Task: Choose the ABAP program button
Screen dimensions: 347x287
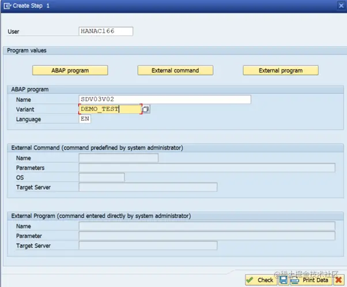Action: pos(70,70)
